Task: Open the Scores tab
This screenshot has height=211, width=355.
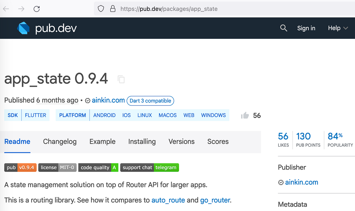Action: (218, 142)
